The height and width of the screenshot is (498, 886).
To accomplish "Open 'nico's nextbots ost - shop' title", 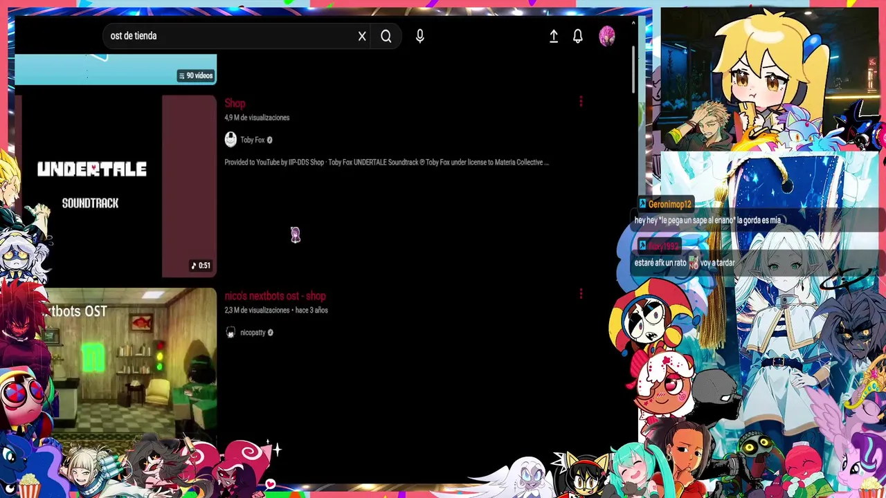I will [x=275, y=296].
